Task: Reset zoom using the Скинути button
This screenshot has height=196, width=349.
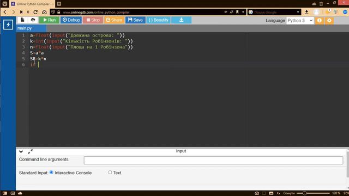Action: tap(288, 193)
